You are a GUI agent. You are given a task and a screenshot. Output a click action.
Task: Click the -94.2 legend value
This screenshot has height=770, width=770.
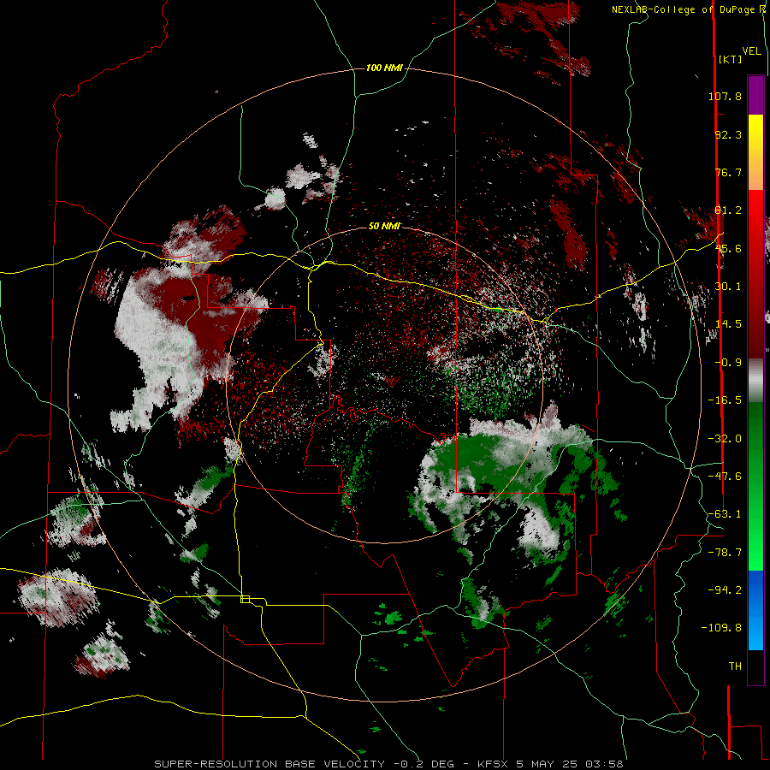(725, 590)
